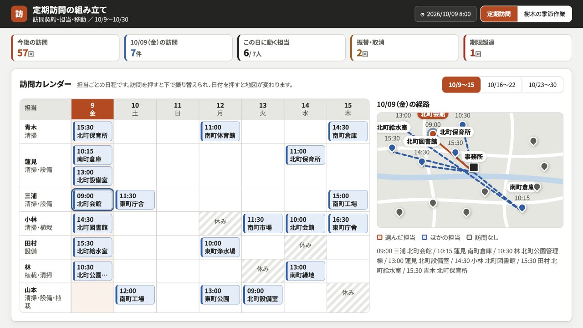This screenshot has height=328, width=583.
Task: Select day 10 土 column header
Action: click(x=135, y=109)
